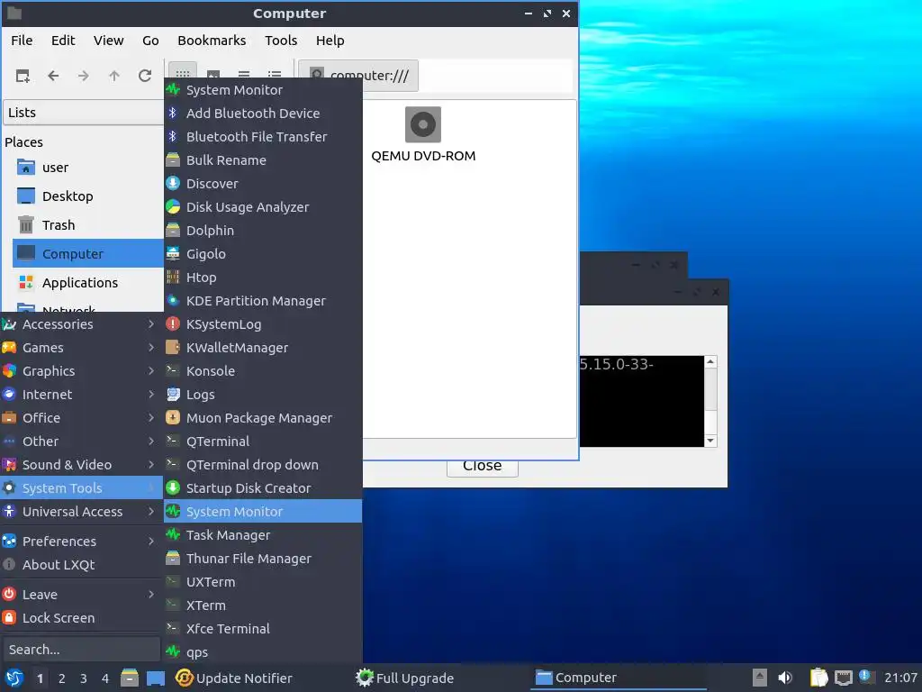922x692 pixels.
Task: Open Tools menu
Action: (x=281, y=41)
